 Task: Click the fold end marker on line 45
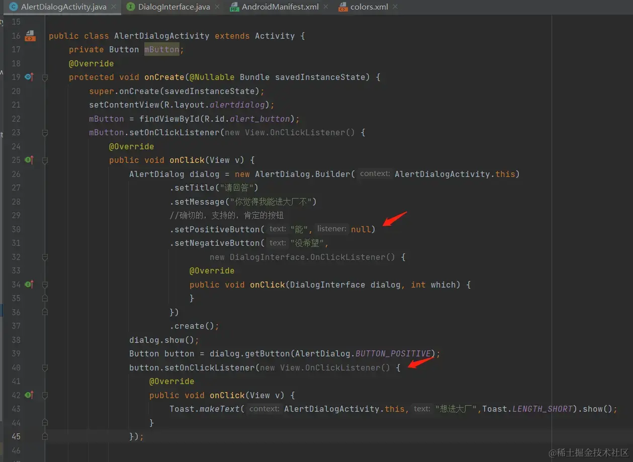pyautogui.click(x=45, y=437)
